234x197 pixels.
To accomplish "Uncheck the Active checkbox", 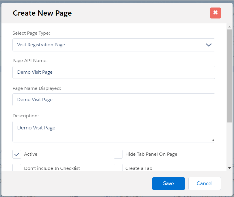I will (x=17, y=154).
